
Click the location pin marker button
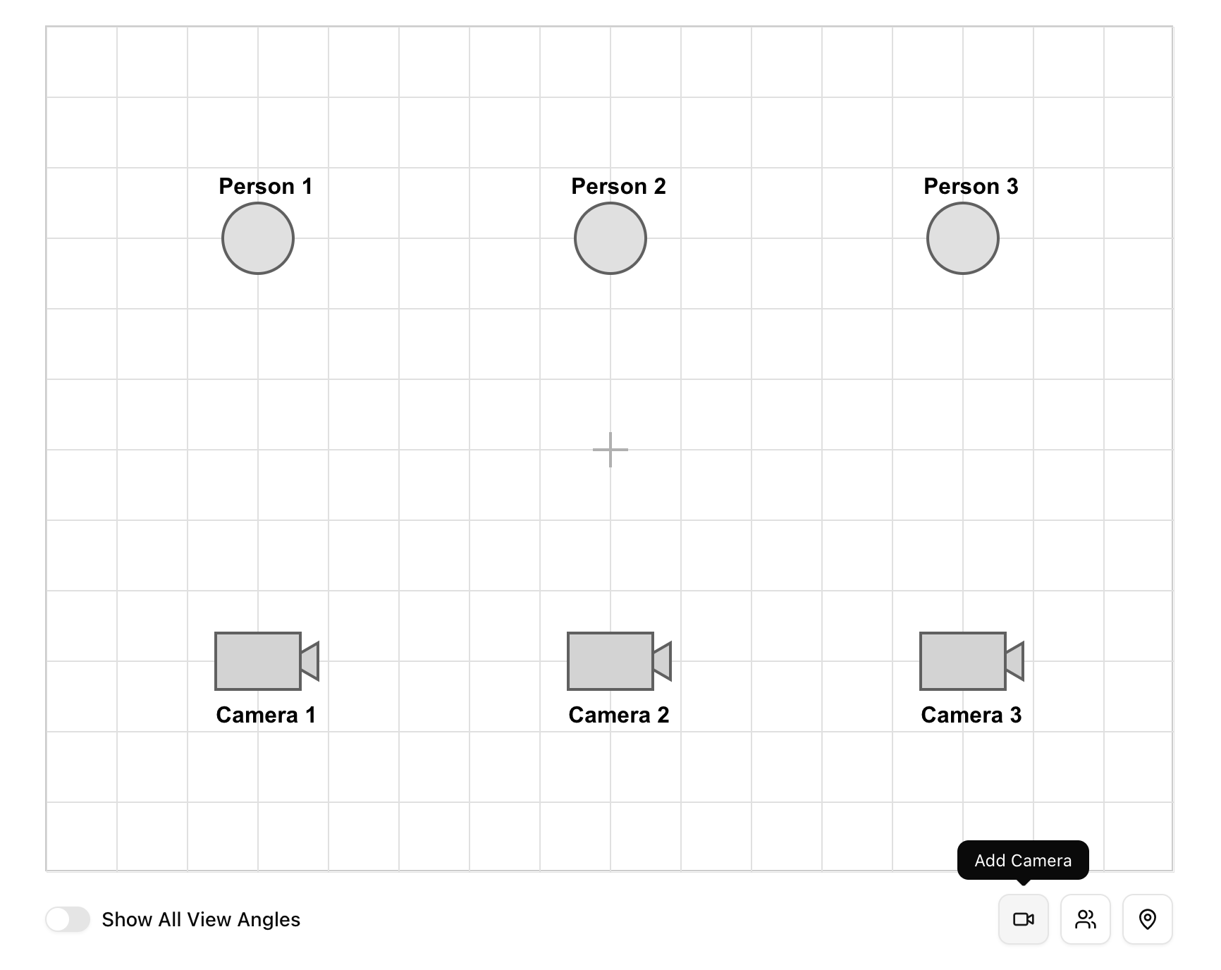point(1147,919)
